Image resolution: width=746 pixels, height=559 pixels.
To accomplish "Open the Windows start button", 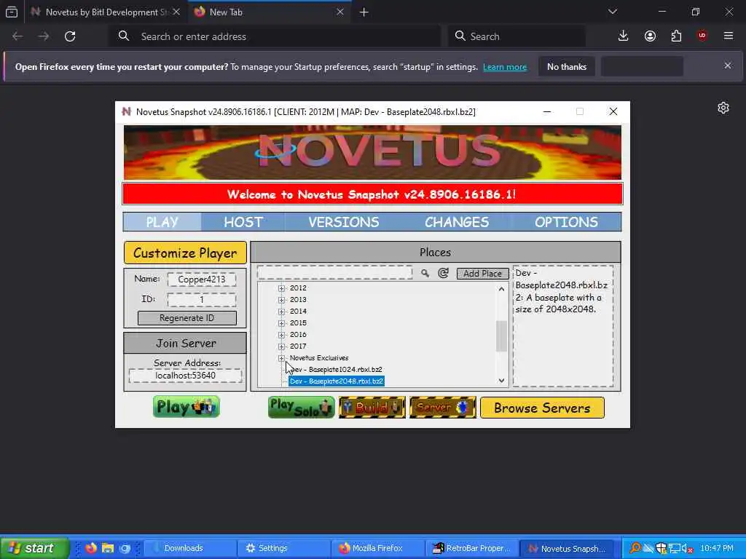I will click(34, 548).
